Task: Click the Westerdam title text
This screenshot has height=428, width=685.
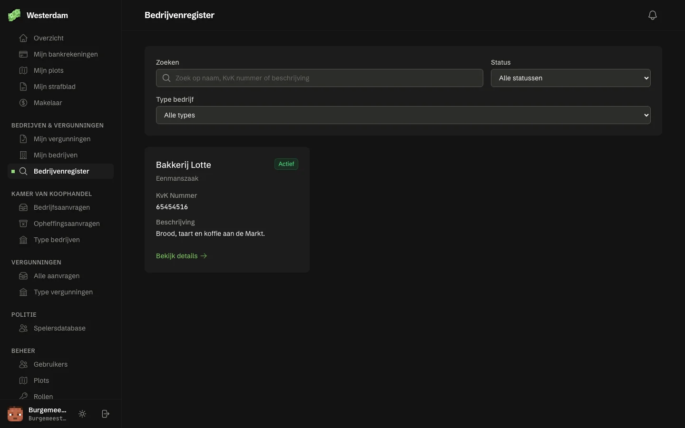Action: pos(47,15)
